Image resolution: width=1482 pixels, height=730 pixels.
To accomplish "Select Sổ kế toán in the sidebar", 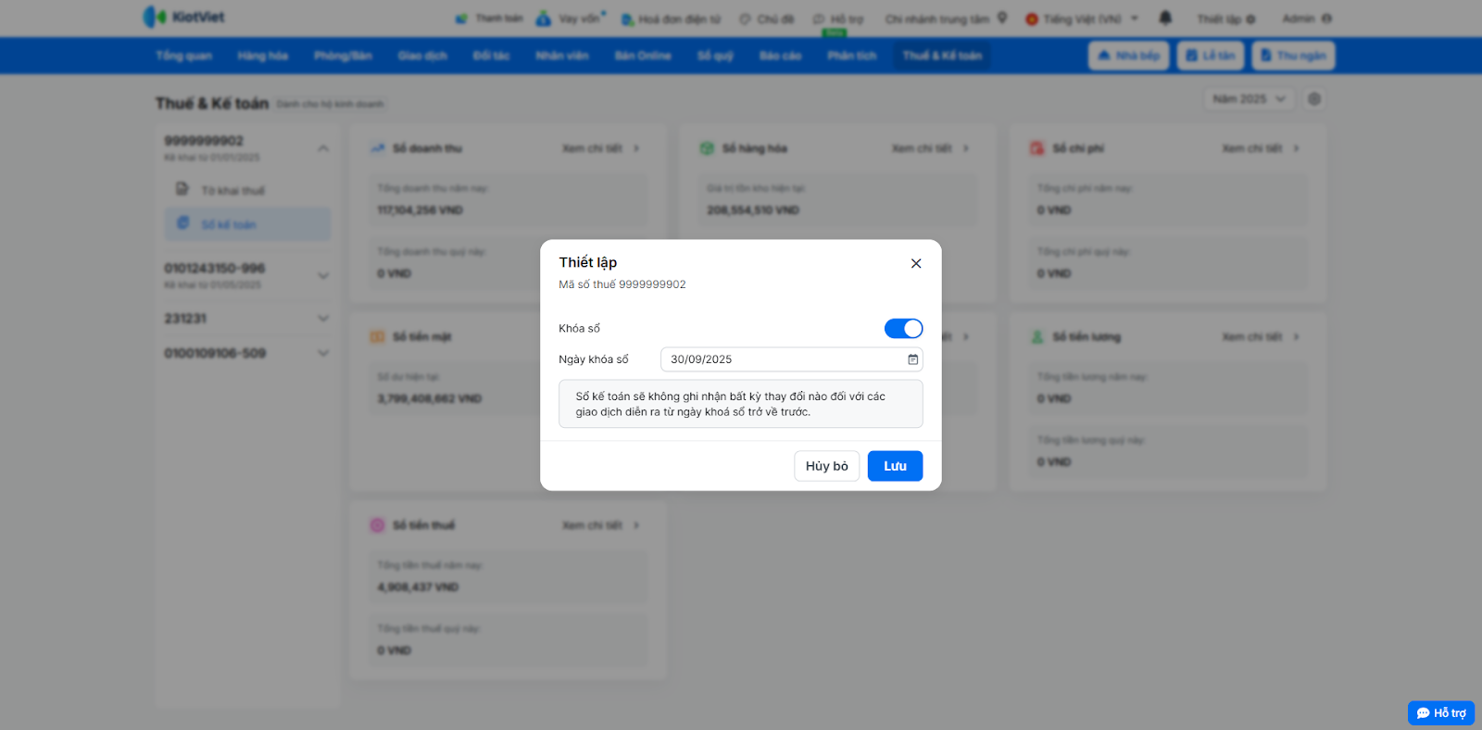I will pyautogui.click(x=247, y=223).
